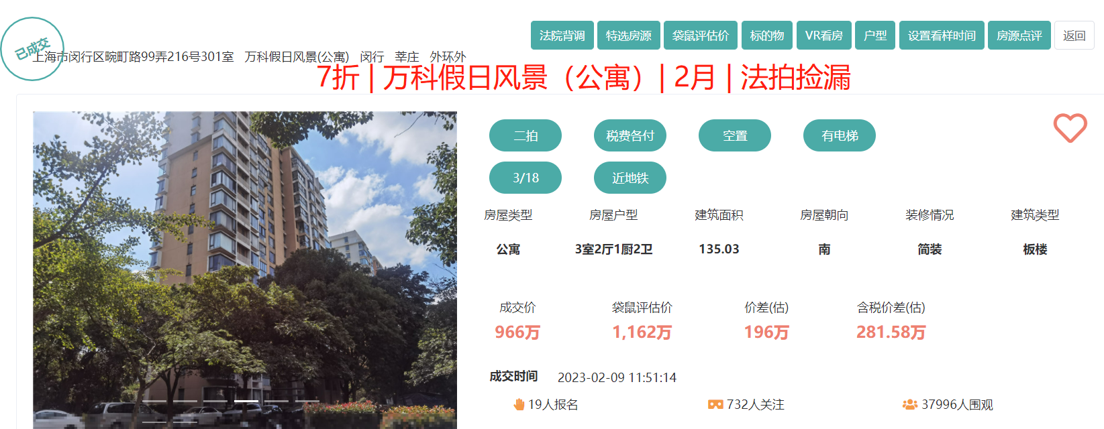Click the VR goggles icon beside 732人关注
The height and width of the screenshot is (429, 1104).
[715, 404]
